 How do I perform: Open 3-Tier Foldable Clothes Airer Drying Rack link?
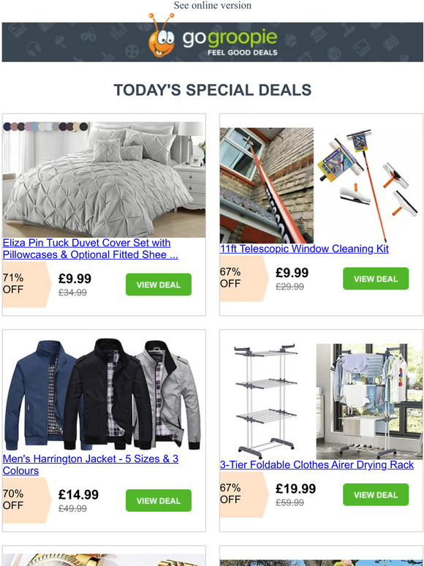pos(317,464)
